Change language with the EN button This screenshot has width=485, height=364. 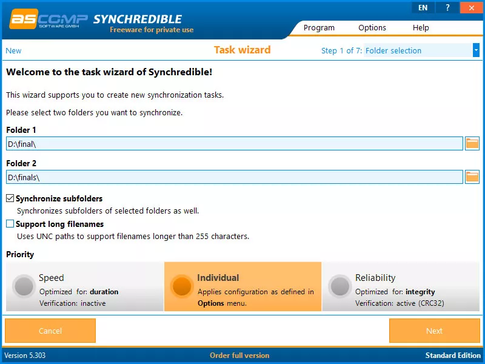pyautogui.click(x=423, y=8)
